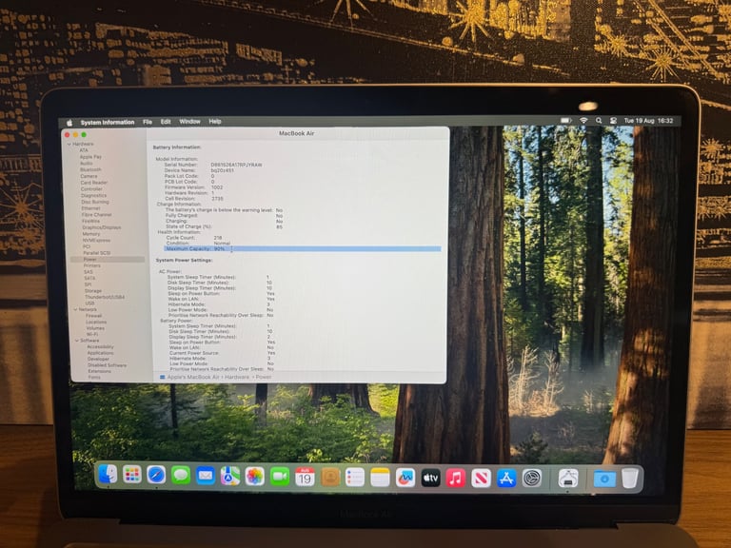Open the Wi-Fi status menu
Viewport: 731px width, 548px height.
click(x=583, y=120)
